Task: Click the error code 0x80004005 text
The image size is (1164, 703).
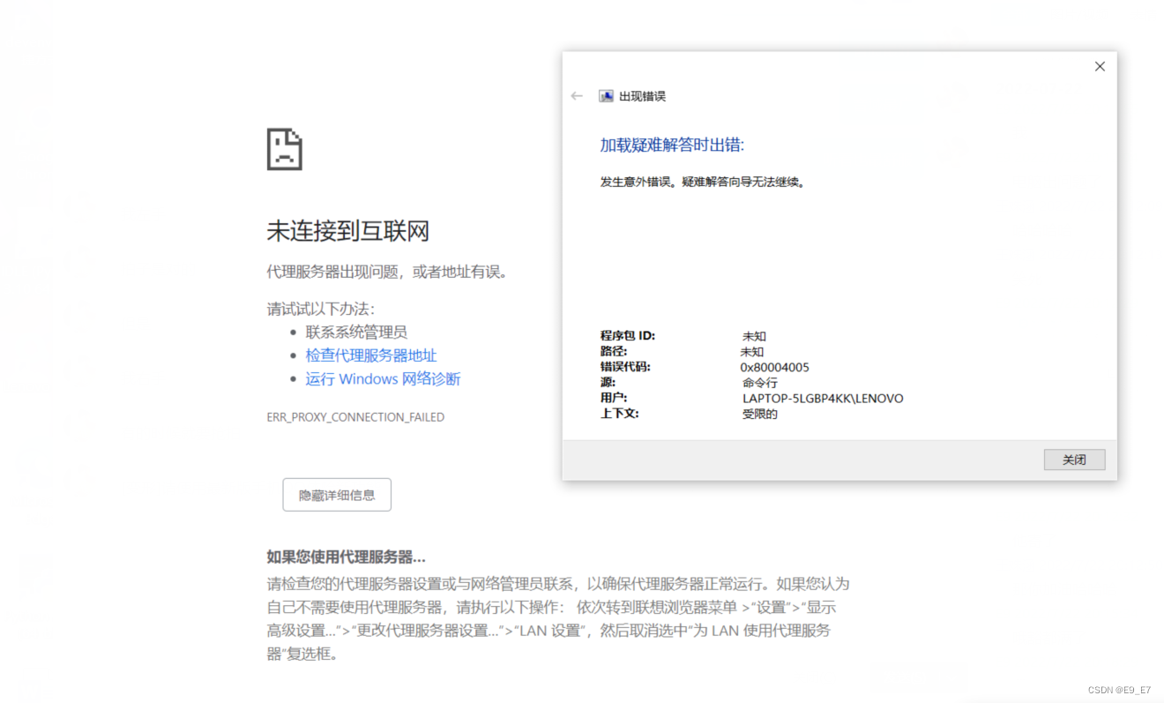Action: coord(773,367)
